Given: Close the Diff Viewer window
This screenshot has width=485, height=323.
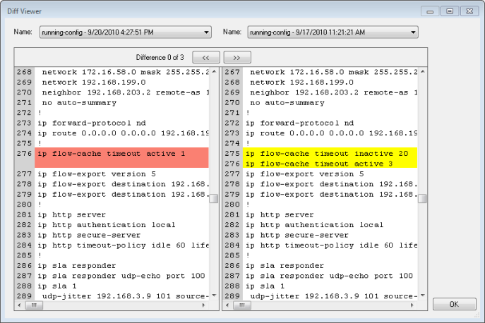Looking at the screenshot, I should [x=469, y=11].
